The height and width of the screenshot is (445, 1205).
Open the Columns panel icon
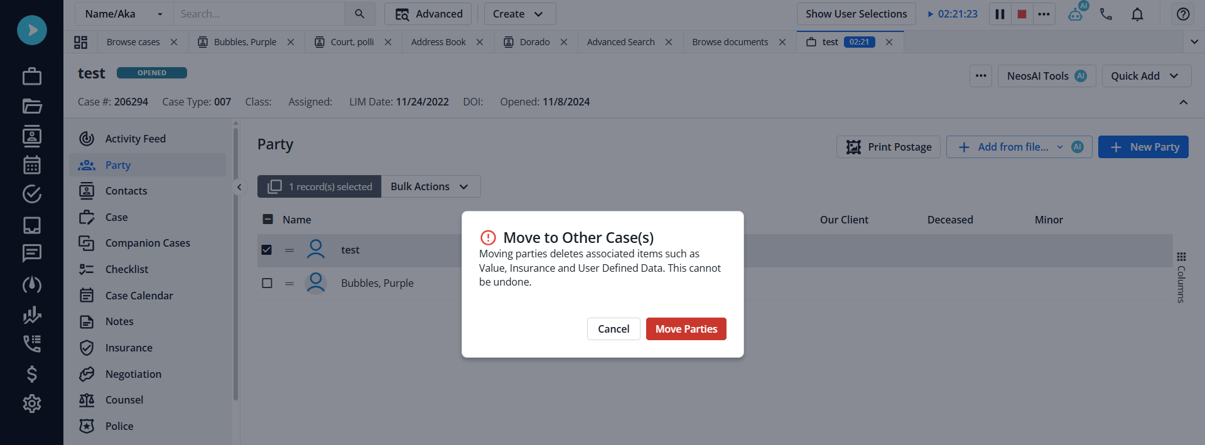tap(1181, 257)
